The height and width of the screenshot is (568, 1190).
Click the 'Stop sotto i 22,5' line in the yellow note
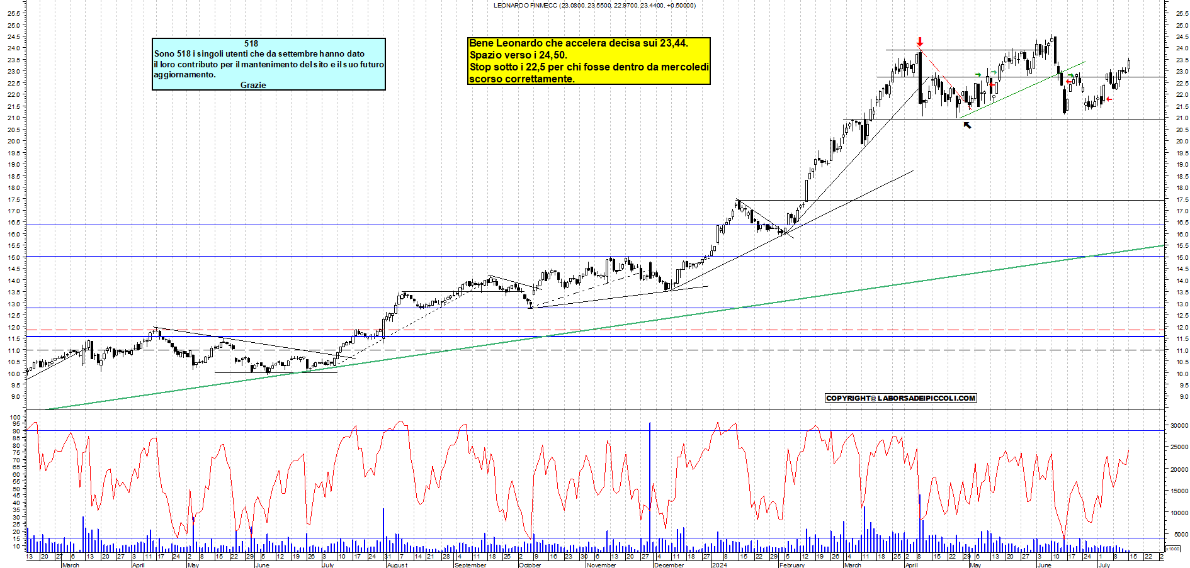pos(589,67)
